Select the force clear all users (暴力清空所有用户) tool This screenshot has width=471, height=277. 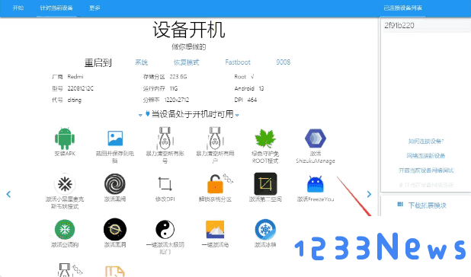click(215, 138)
